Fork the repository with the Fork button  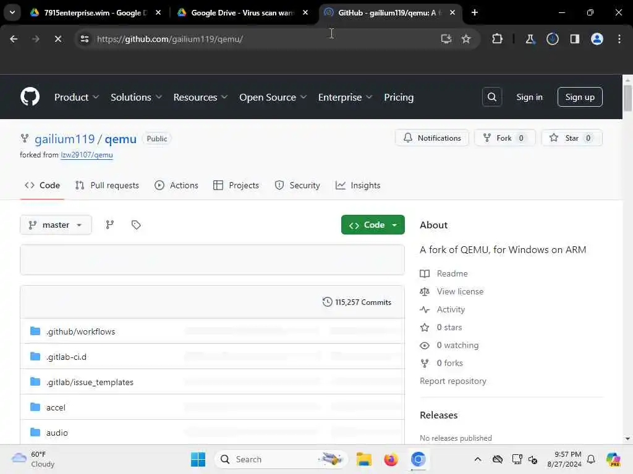(504, 138)
